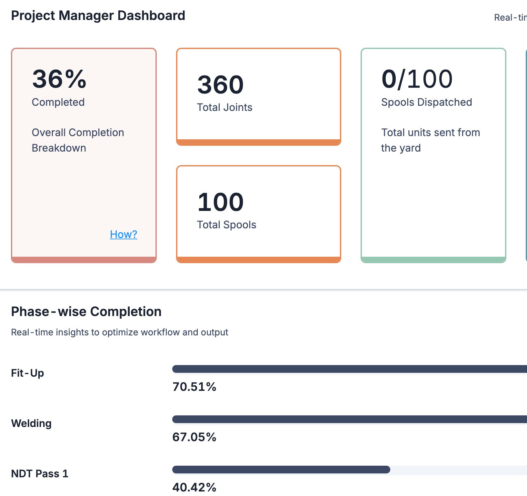Image resolution: width=527 pixels, height=496 pixels.
Task: Select the 0/100 Spools Dispatched card
Action: coord(433,155)
